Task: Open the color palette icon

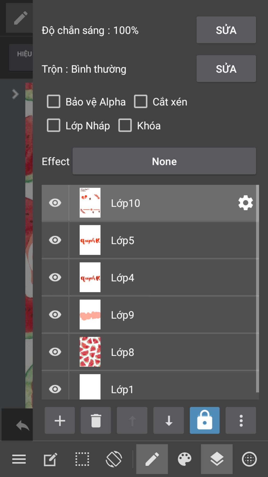Action: coord(185,459)
